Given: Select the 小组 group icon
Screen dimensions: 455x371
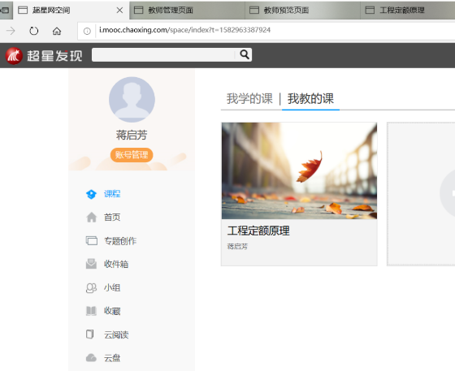Looking at the screenshot, I should click(x=91, y=288).
